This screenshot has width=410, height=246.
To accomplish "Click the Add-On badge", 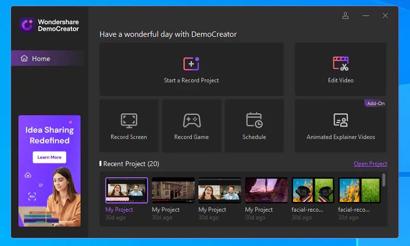I will [376, 103].
